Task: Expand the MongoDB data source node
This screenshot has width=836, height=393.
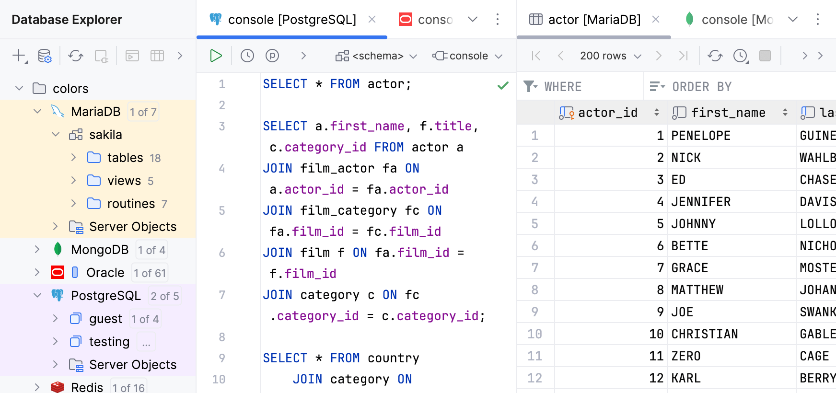Action: pos(37,249)
